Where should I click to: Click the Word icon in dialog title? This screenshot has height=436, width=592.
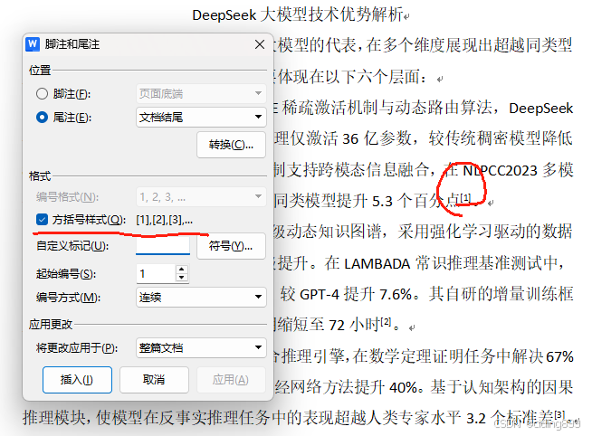(33, 44)
